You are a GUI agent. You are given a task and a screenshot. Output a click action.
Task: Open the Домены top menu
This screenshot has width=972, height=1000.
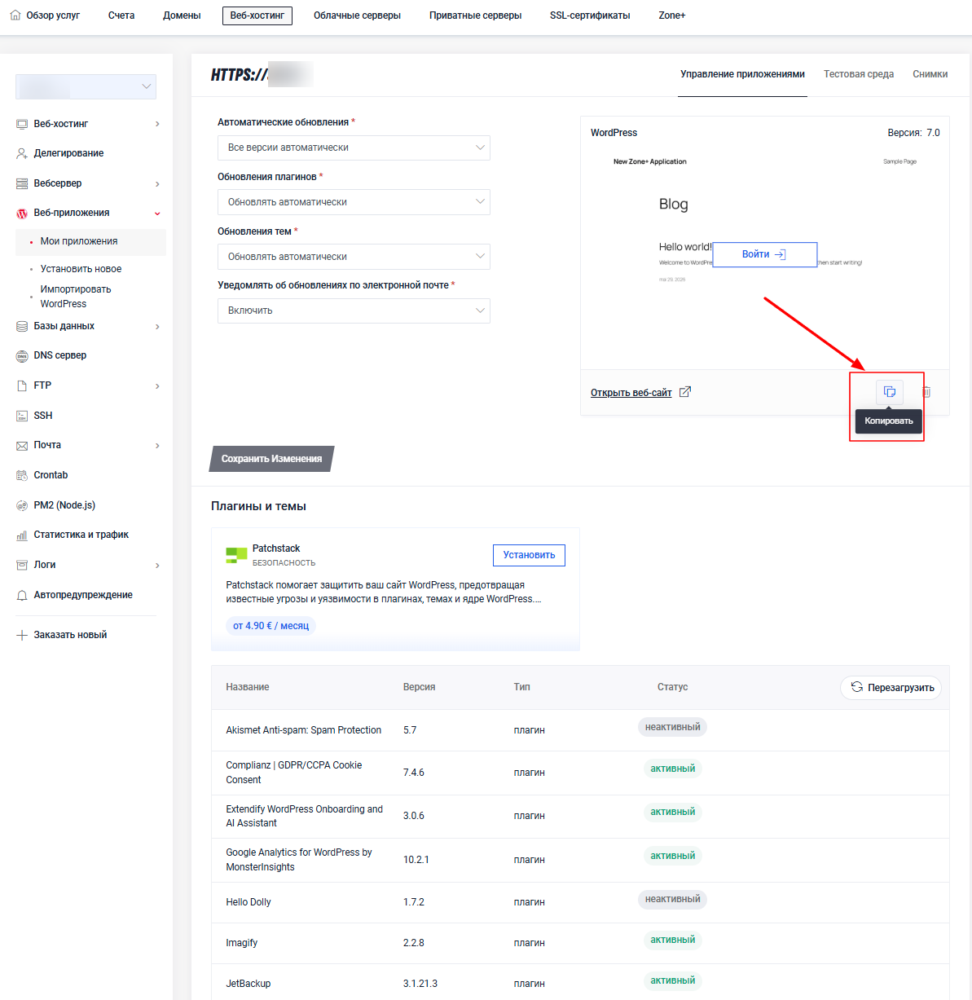(x=182, y=15)
